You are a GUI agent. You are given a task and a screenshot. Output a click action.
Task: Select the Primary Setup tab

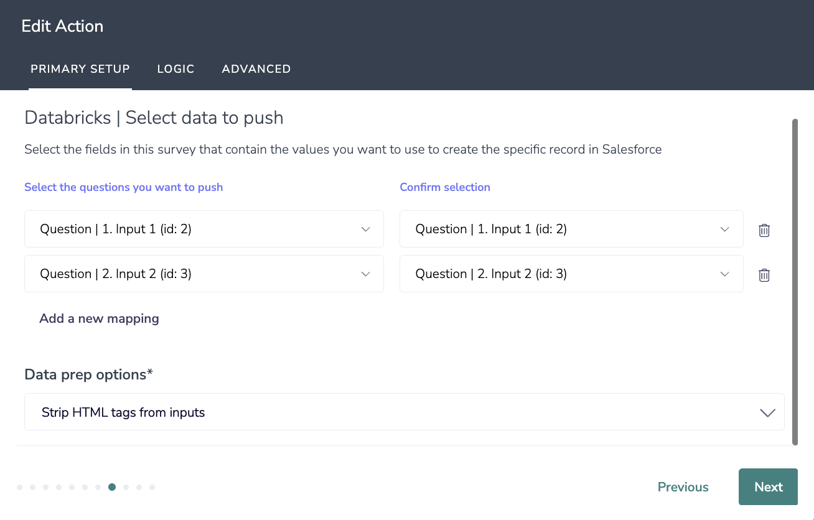[80, 69]
